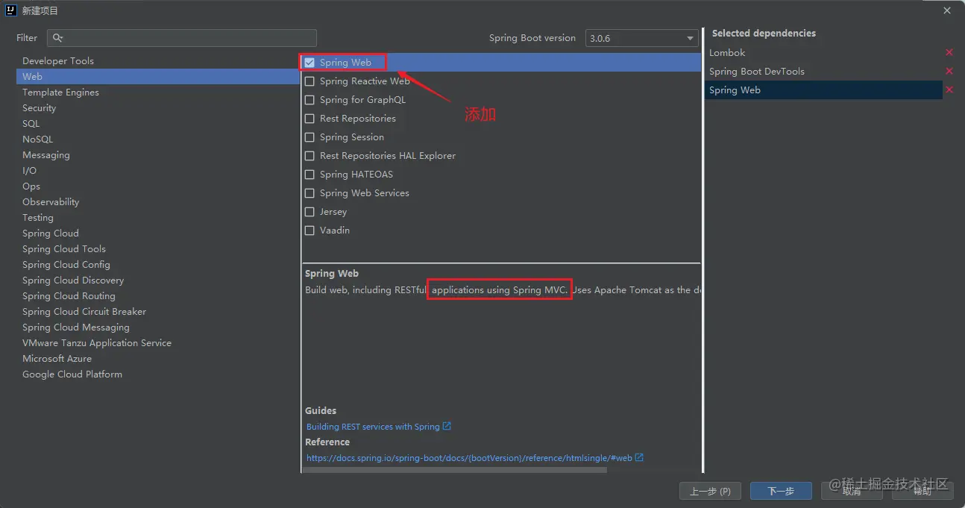The width and height of the screenshot is (965, 508).
Task: Remove Spring Web selected dependency X
Action: (949, 90)
